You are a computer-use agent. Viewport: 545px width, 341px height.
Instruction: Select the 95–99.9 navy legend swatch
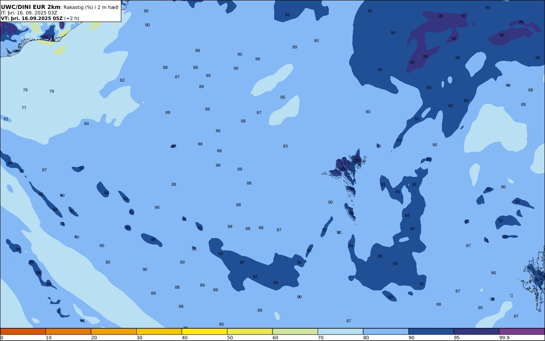click(x=476, y=331)
